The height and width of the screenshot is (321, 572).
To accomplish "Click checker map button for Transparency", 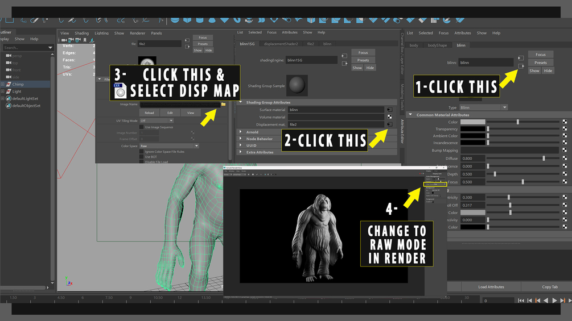I will click(x=565, y=128).
